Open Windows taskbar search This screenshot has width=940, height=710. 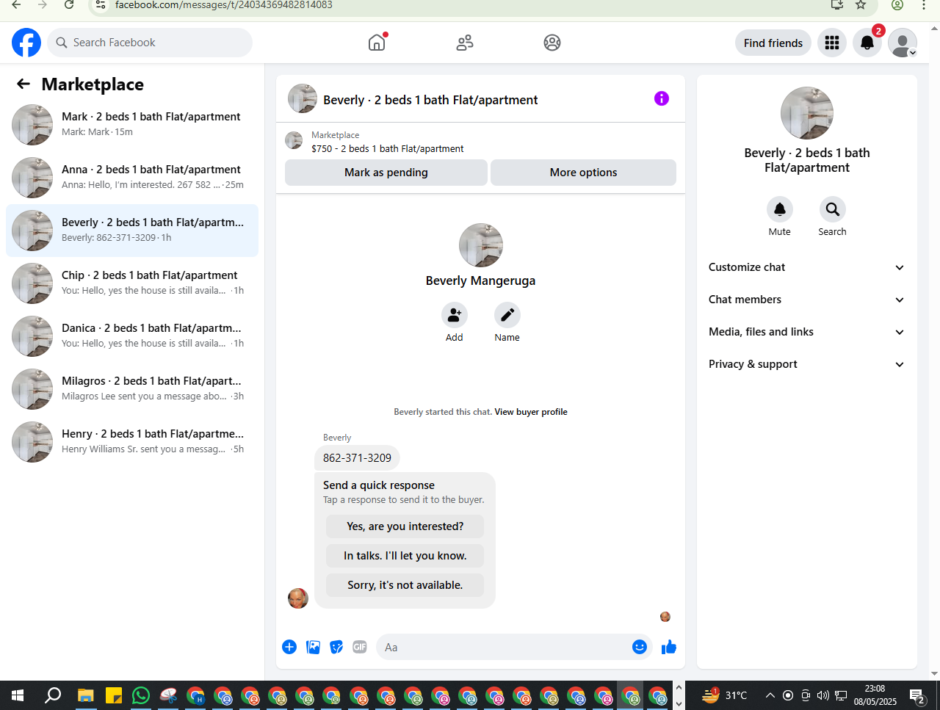tap(53, 695)
